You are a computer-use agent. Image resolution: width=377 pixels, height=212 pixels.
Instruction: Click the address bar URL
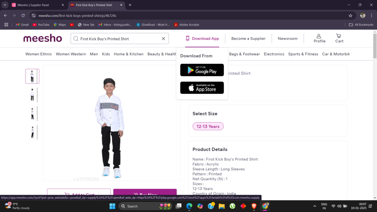pos(77,15)
